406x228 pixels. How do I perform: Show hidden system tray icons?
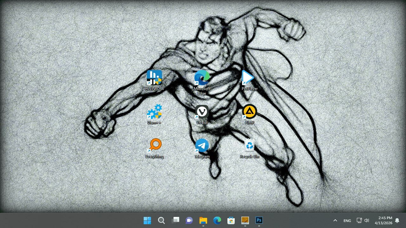click(335, 220)
